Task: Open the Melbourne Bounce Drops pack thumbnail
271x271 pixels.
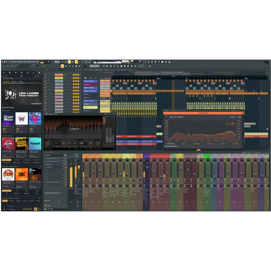Action: point(22,144)
